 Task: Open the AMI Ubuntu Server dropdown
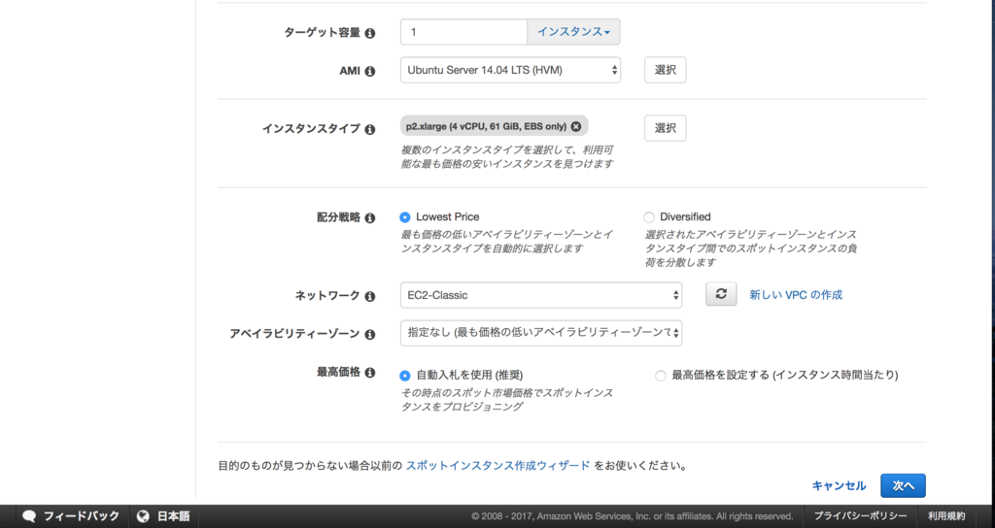pos(510,70)
